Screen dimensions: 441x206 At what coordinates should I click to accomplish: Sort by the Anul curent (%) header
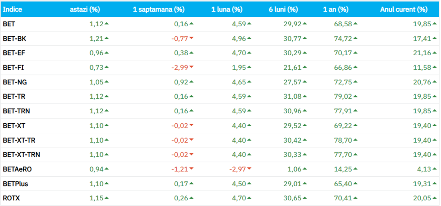click(x=404, y=9)
